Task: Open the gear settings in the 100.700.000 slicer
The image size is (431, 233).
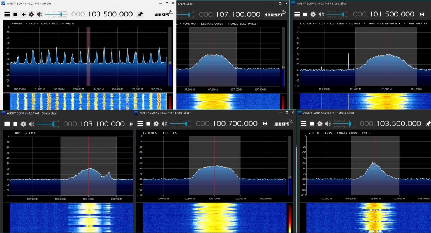Action: tap(156, 123)
